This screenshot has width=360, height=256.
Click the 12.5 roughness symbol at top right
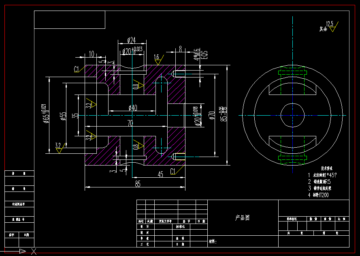click(332, 26)
